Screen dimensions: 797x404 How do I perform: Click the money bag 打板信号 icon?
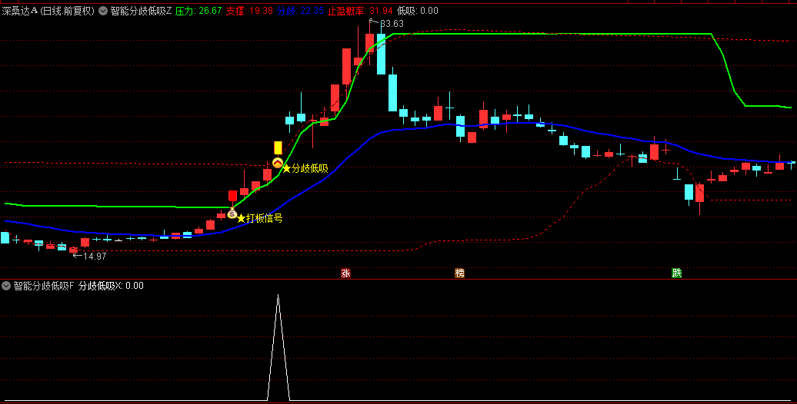232,214
